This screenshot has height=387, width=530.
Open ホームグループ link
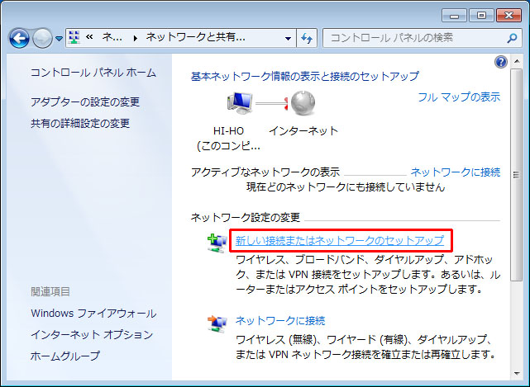click(65, 356)
